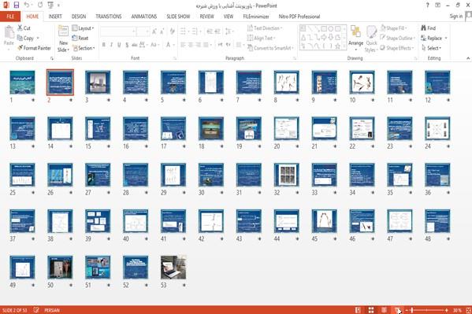Select the Format Painter tool
The width and height of the screenshot is (472, 314).
tap(34, 48)
